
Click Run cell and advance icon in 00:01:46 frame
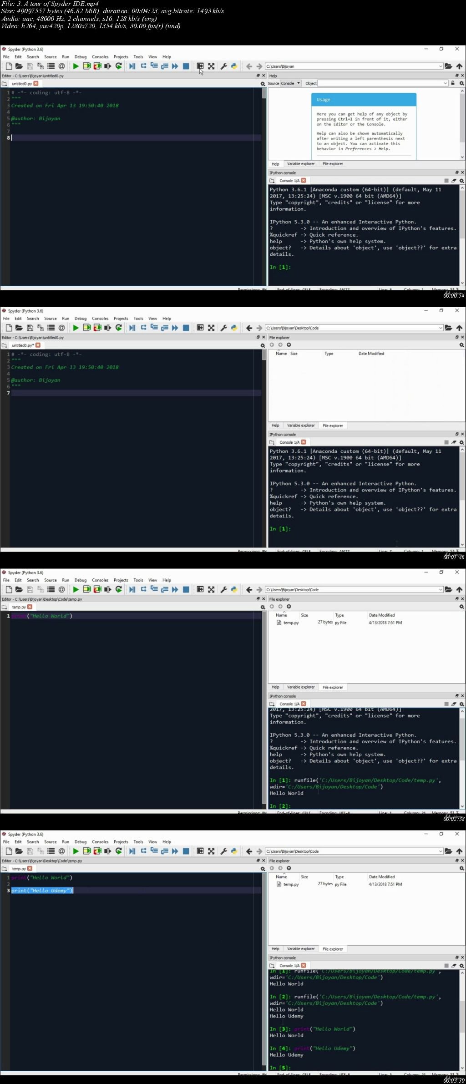coord(97,328)
